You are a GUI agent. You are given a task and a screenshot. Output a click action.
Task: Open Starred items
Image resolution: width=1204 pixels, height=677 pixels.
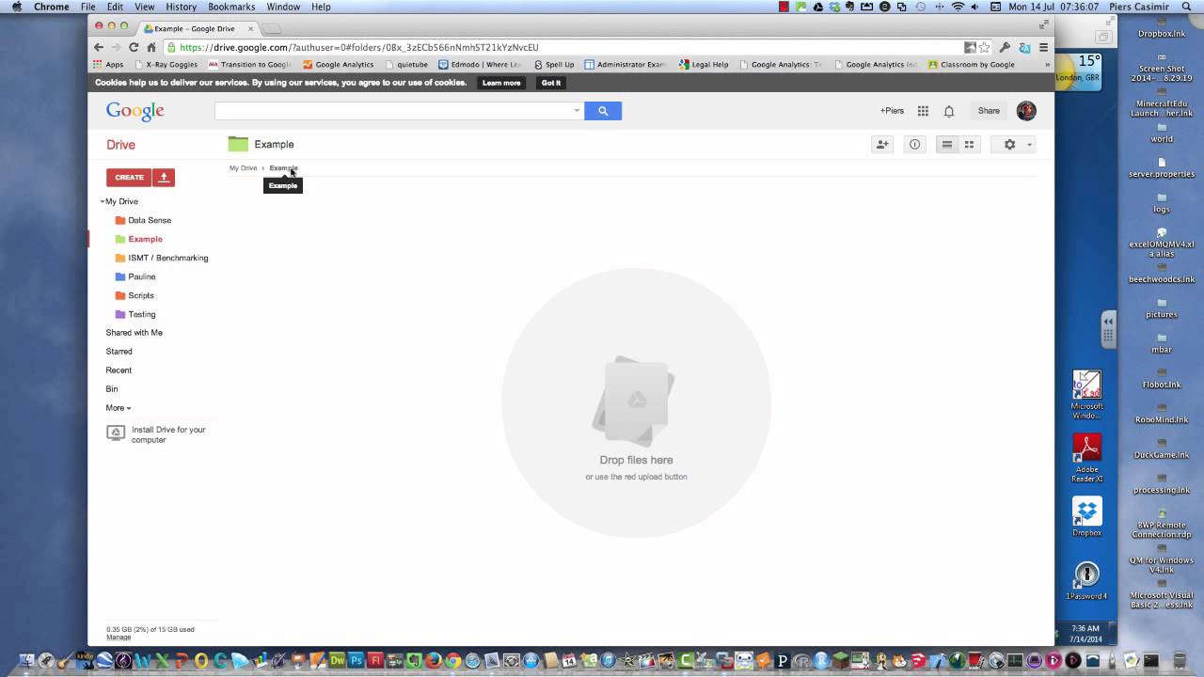click(x=119, y=352)
